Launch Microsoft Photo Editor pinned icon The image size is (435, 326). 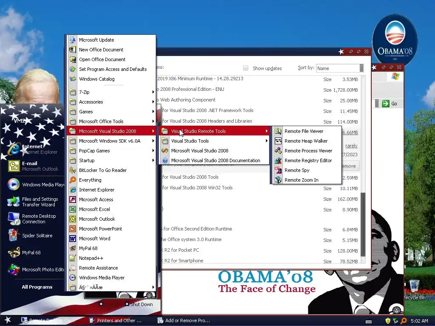pyautogui.click(x=13, y=270)
